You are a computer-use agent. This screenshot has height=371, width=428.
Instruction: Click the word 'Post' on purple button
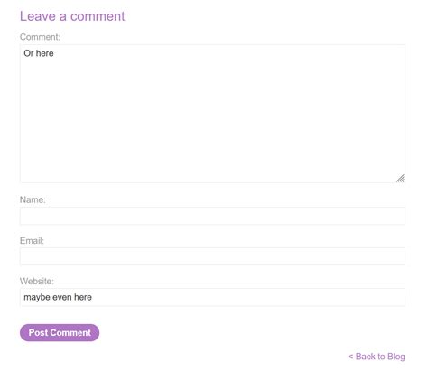coord(38,332)
